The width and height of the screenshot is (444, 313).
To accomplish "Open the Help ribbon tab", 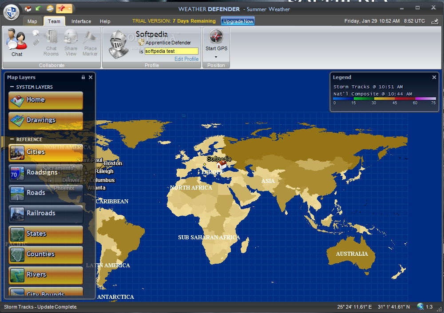I will click(105, 21).
